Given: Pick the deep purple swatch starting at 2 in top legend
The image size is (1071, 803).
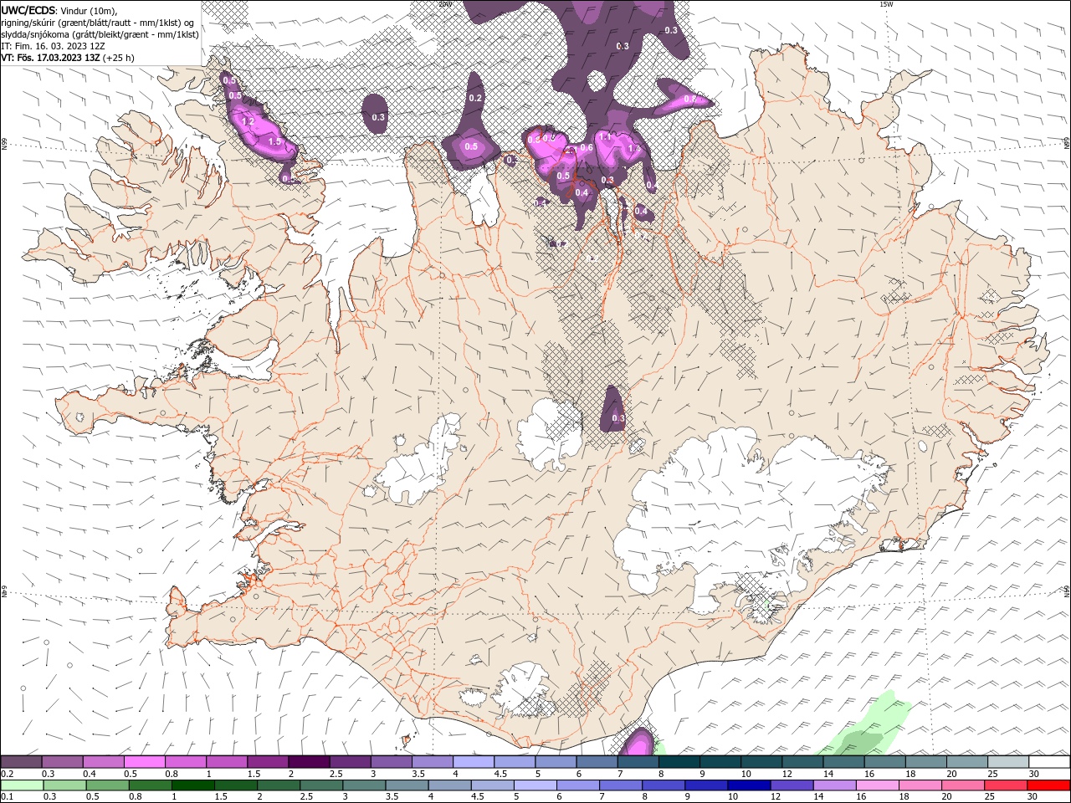Looking at the screenshot, I should (308, 762).
